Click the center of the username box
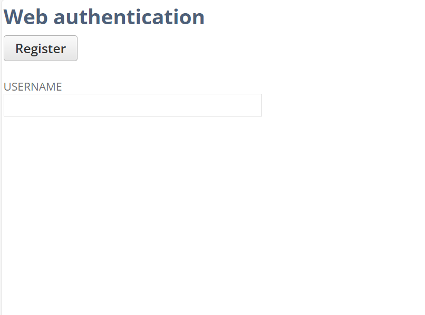This screenshot has height=315, width=425. click(x=132, y=105)
